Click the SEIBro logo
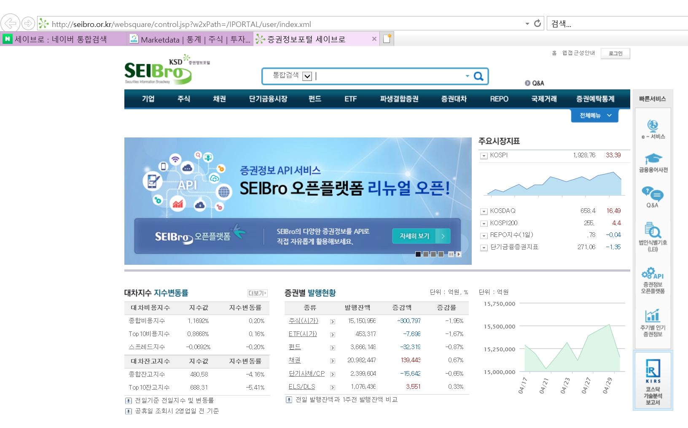 (x=167, y=70)
